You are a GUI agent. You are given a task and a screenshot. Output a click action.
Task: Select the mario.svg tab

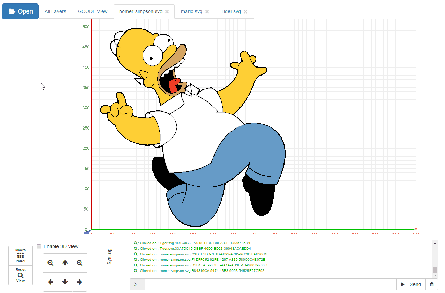[192, 11]
